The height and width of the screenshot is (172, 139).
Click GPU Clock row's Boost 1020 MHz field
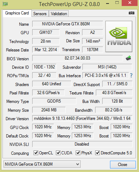tap(122, 127)
